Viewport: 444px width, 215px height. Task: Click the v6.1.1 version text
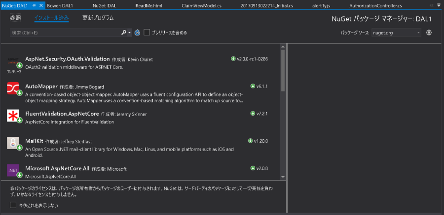pyautogui.click(x=262, y=86)
